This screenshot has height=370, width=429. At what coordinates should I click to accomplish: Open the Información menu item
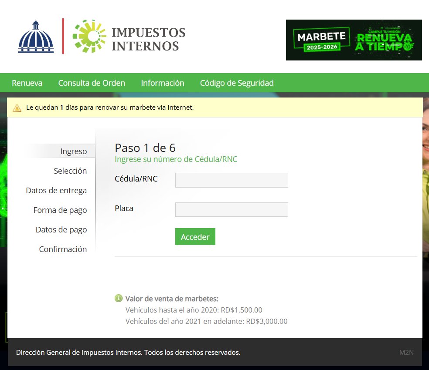[x=163, y=83]
